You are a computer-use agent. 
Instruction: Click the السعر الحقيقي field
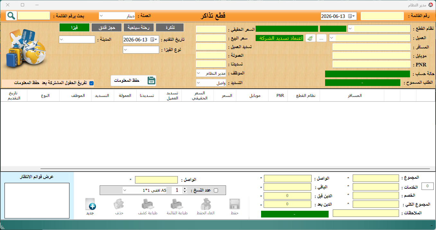click(x=211, y=30)
